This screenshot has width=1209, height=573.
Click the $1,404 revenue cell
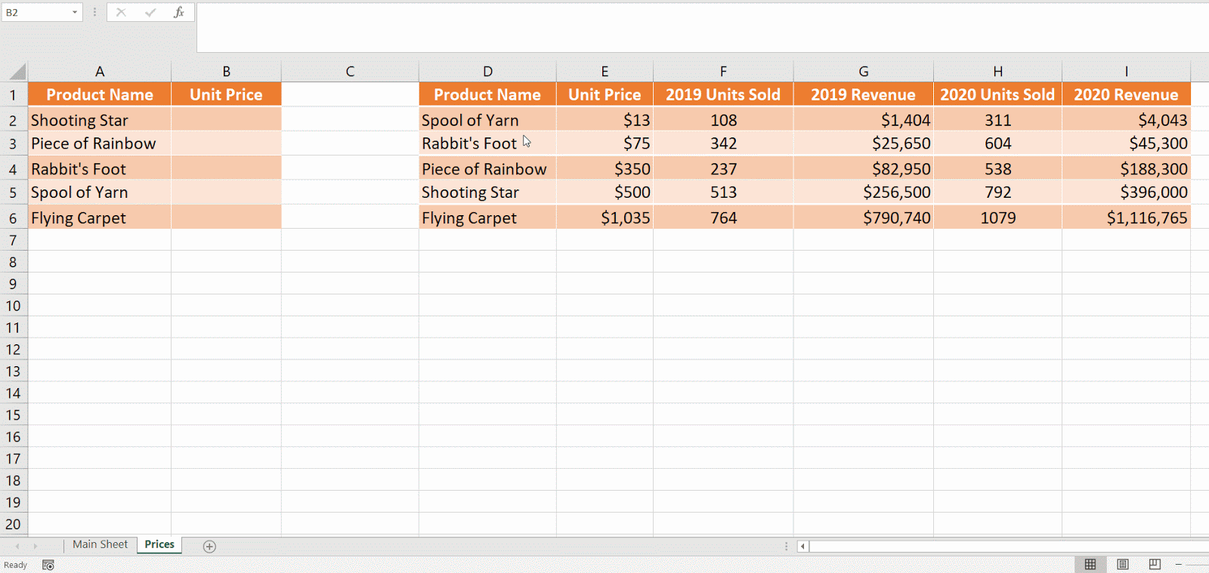click(864, 119)
